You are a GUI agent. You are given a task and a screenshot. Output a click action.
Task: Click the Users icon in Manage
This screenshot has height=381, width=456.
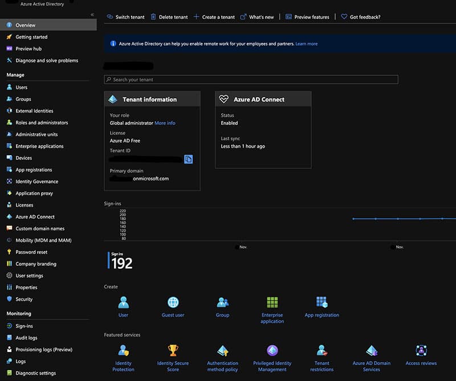pyautogui.click(x=9, y=87)
